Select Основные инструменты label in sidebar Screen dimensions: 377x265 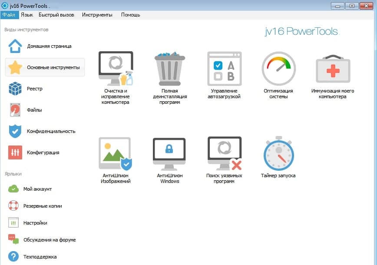pyautogui.click(x=53, y=68)
